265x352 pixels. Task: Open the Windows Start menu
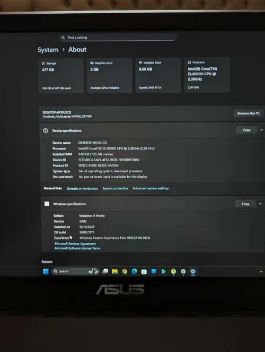point(46,271)
